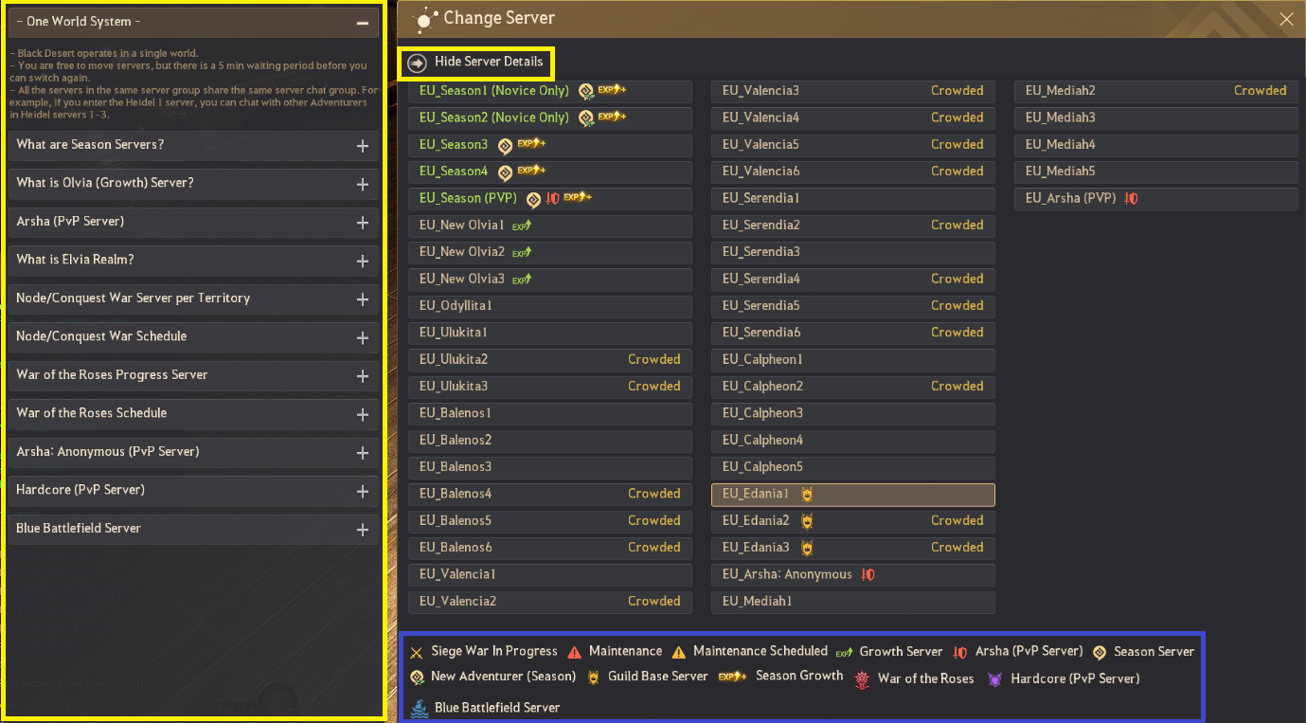The image size is (1306, 723).
Task: Select the EU_Serendia3 server
Action: pyautogui.click(x=853, y=252)
